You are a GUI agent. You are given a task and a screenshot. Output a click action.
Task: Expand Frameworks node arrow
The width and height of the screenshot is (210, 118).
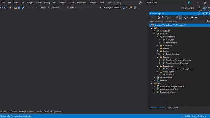point(160,43)
